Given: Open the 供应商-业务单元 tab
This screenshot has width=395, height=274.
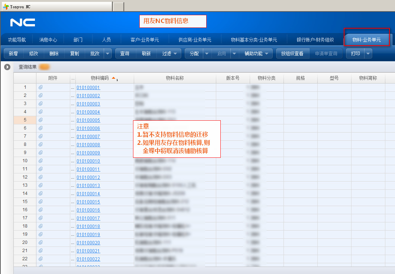Looking at the screenshot, I should pyautogui.click(x=195, y=40).
